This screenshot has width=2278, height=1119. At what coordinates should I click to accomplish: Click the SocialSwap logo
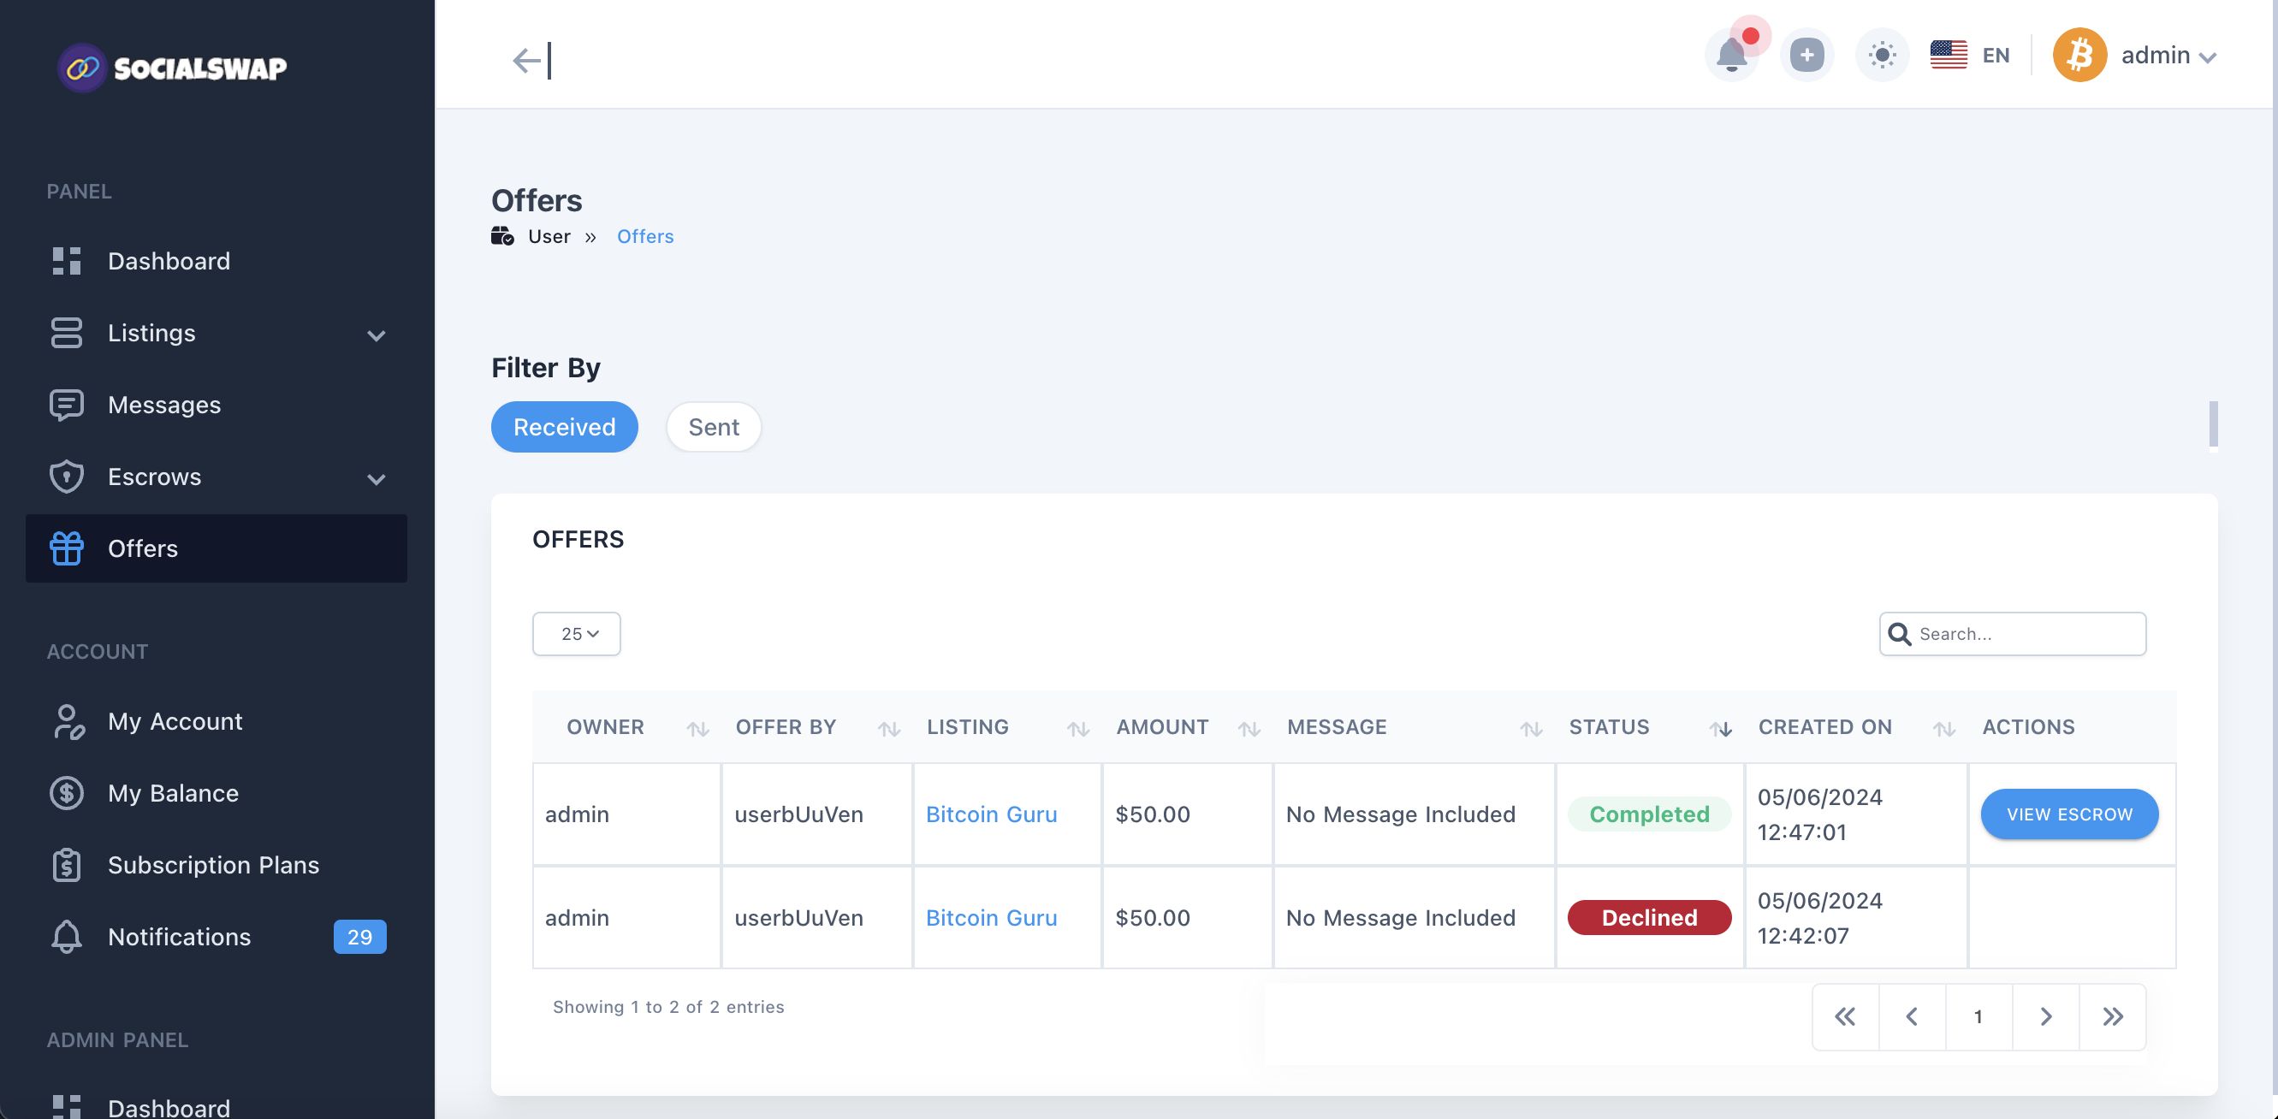click(x=173, y=68)
